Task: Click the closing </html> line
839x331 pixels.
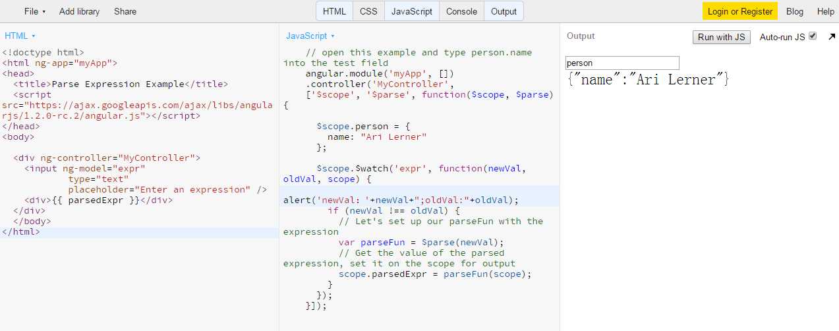Action: [20, 231]
